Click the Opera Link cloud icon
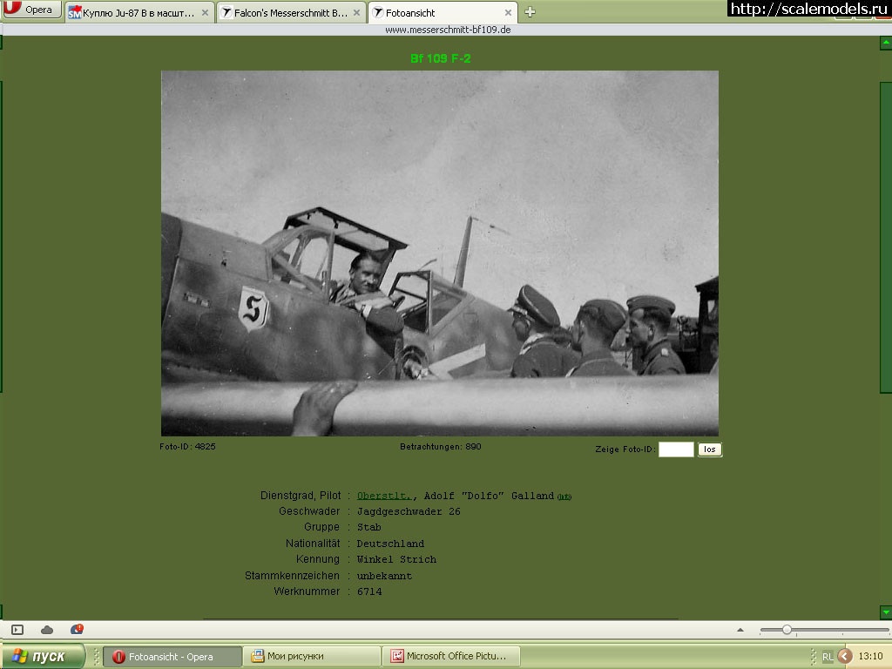892x669 pixels. (x=47, y=630)
